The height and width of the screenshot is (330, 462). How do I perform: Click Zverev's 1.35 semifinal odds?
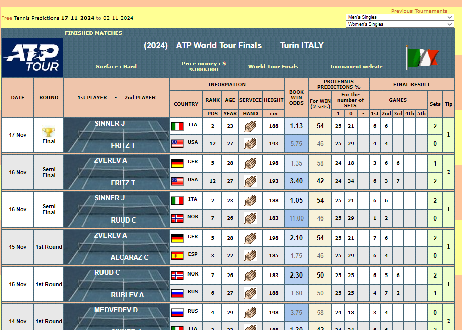click(296, 163)
